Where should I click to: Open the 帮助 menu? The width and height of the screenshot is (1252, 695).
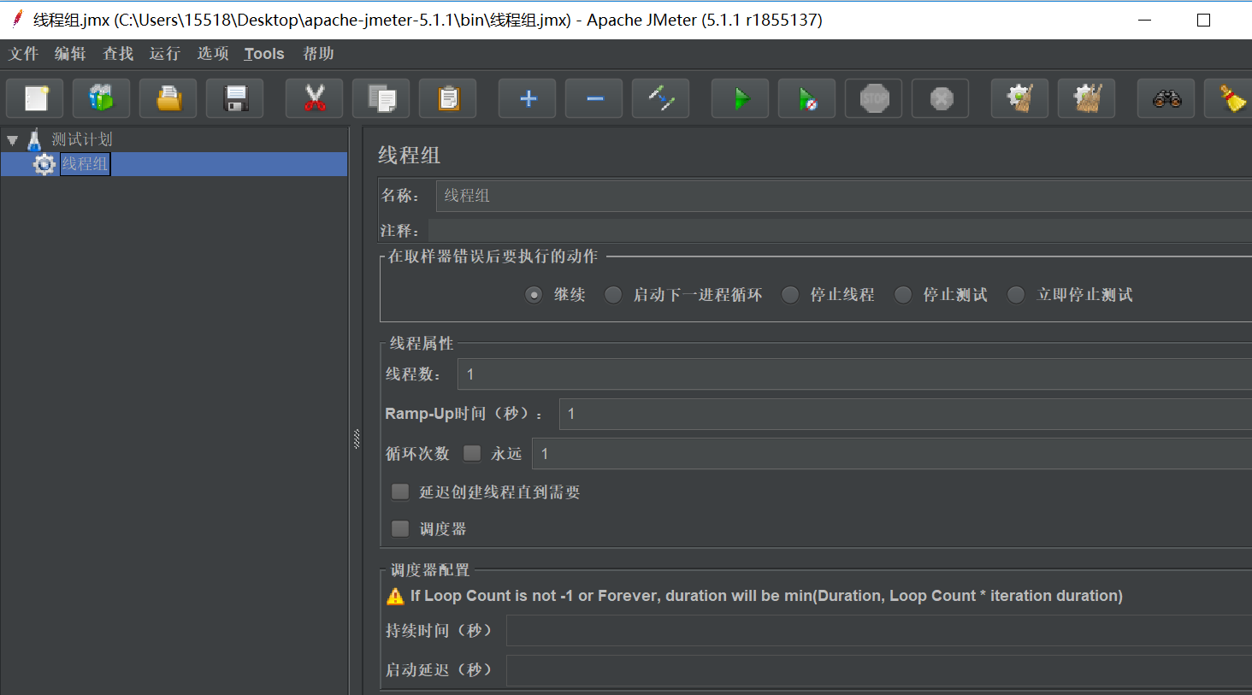(318, 54)
